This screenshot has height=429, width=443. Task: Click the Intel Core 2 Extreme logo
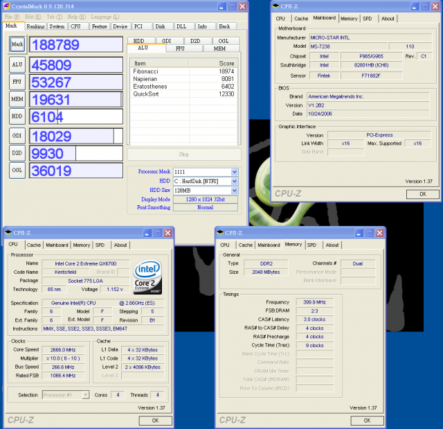[x=147, y=277]
